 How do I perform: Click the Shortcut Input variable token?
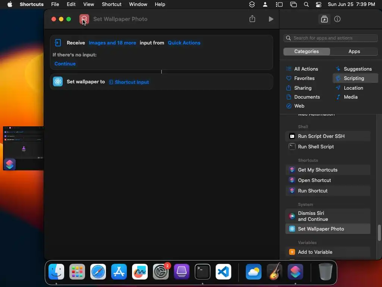(129, 82)
